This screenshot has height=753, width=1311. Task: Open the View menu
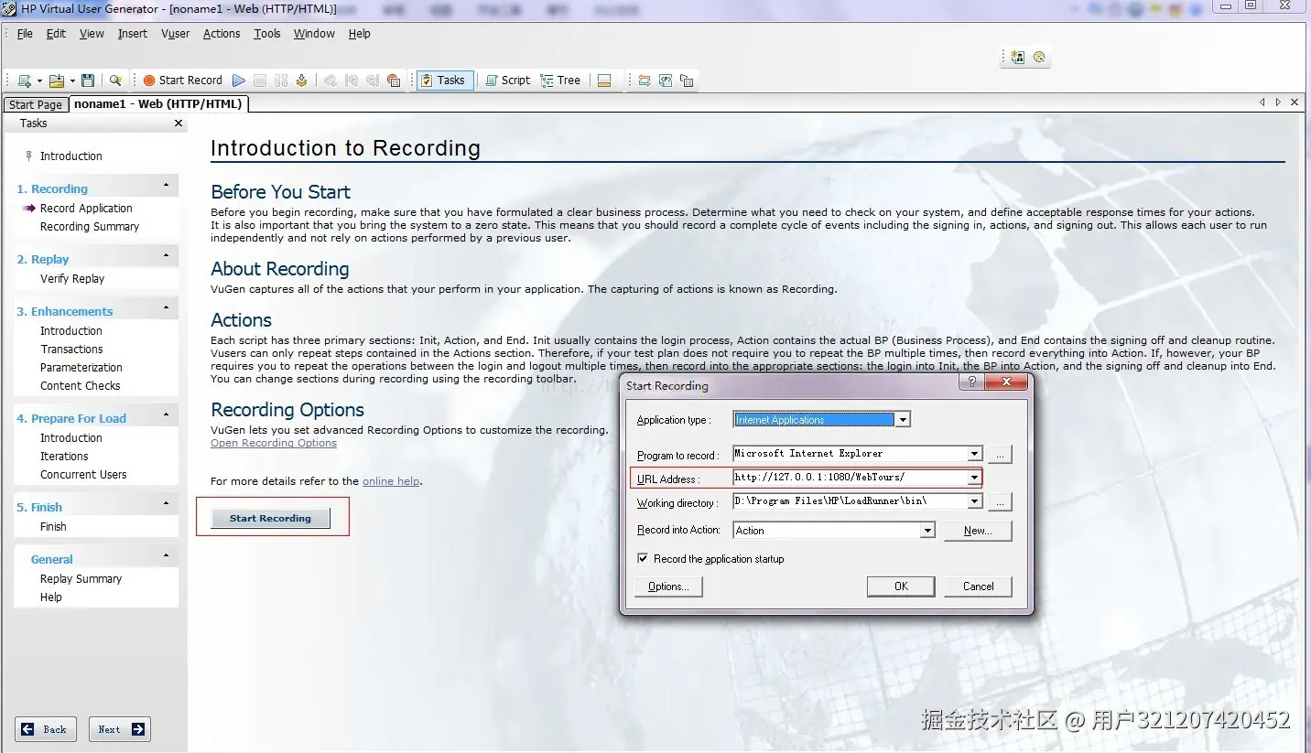point(92,34)
